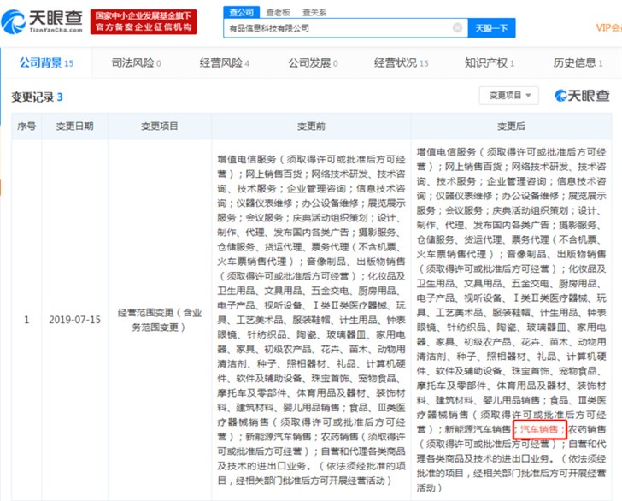622x501 pixels.
Task: Clear the search box with the X icon
Action: [x=457, y=28]
